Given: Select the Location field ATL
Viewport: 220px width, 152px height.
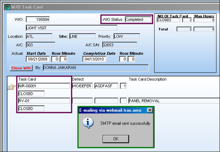Looking at the screenshot, I should point(39,36).
